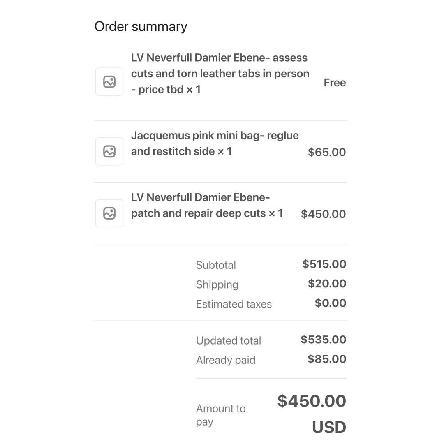Click the Estimated taxes label
Screen dimensions: 444x444
(234, 304)
